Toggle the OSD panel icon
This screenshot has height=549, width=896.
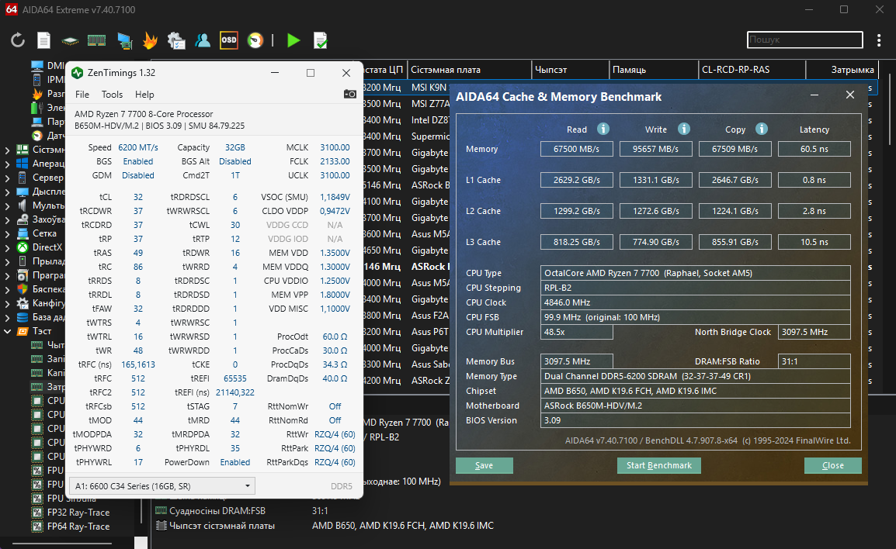pyautogui.click(x=228, y=40)
